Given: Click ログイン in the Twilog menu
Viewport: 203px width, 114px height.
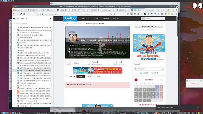Looking at the screenshot, I should pyautogui.click(x=115, y=19).
